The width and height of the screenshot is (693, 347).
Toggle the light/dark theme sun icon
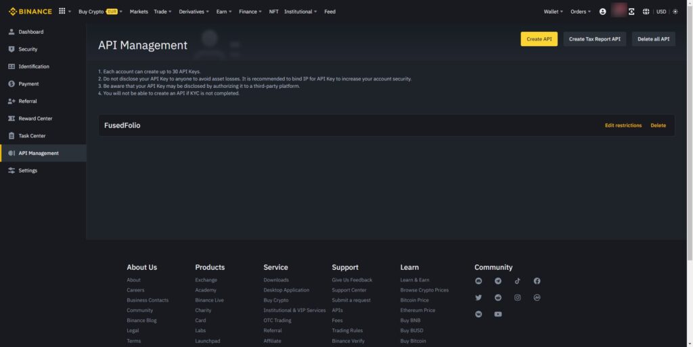pyautogui.click(x=675, y=11)
